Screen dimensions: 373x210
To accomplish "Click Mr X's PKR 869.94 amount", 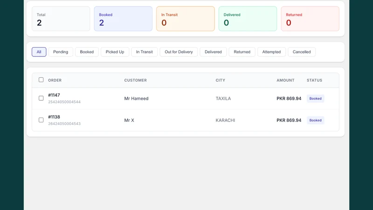I will pos(289,120).
